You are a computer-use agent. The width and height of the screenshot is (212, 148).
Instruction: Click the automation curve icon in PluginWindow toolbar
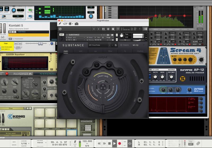tap(65, 24)
